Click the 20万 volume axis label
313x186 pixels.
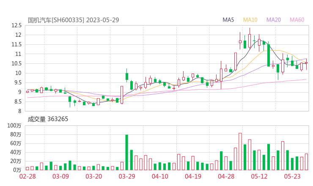[16, 161]
